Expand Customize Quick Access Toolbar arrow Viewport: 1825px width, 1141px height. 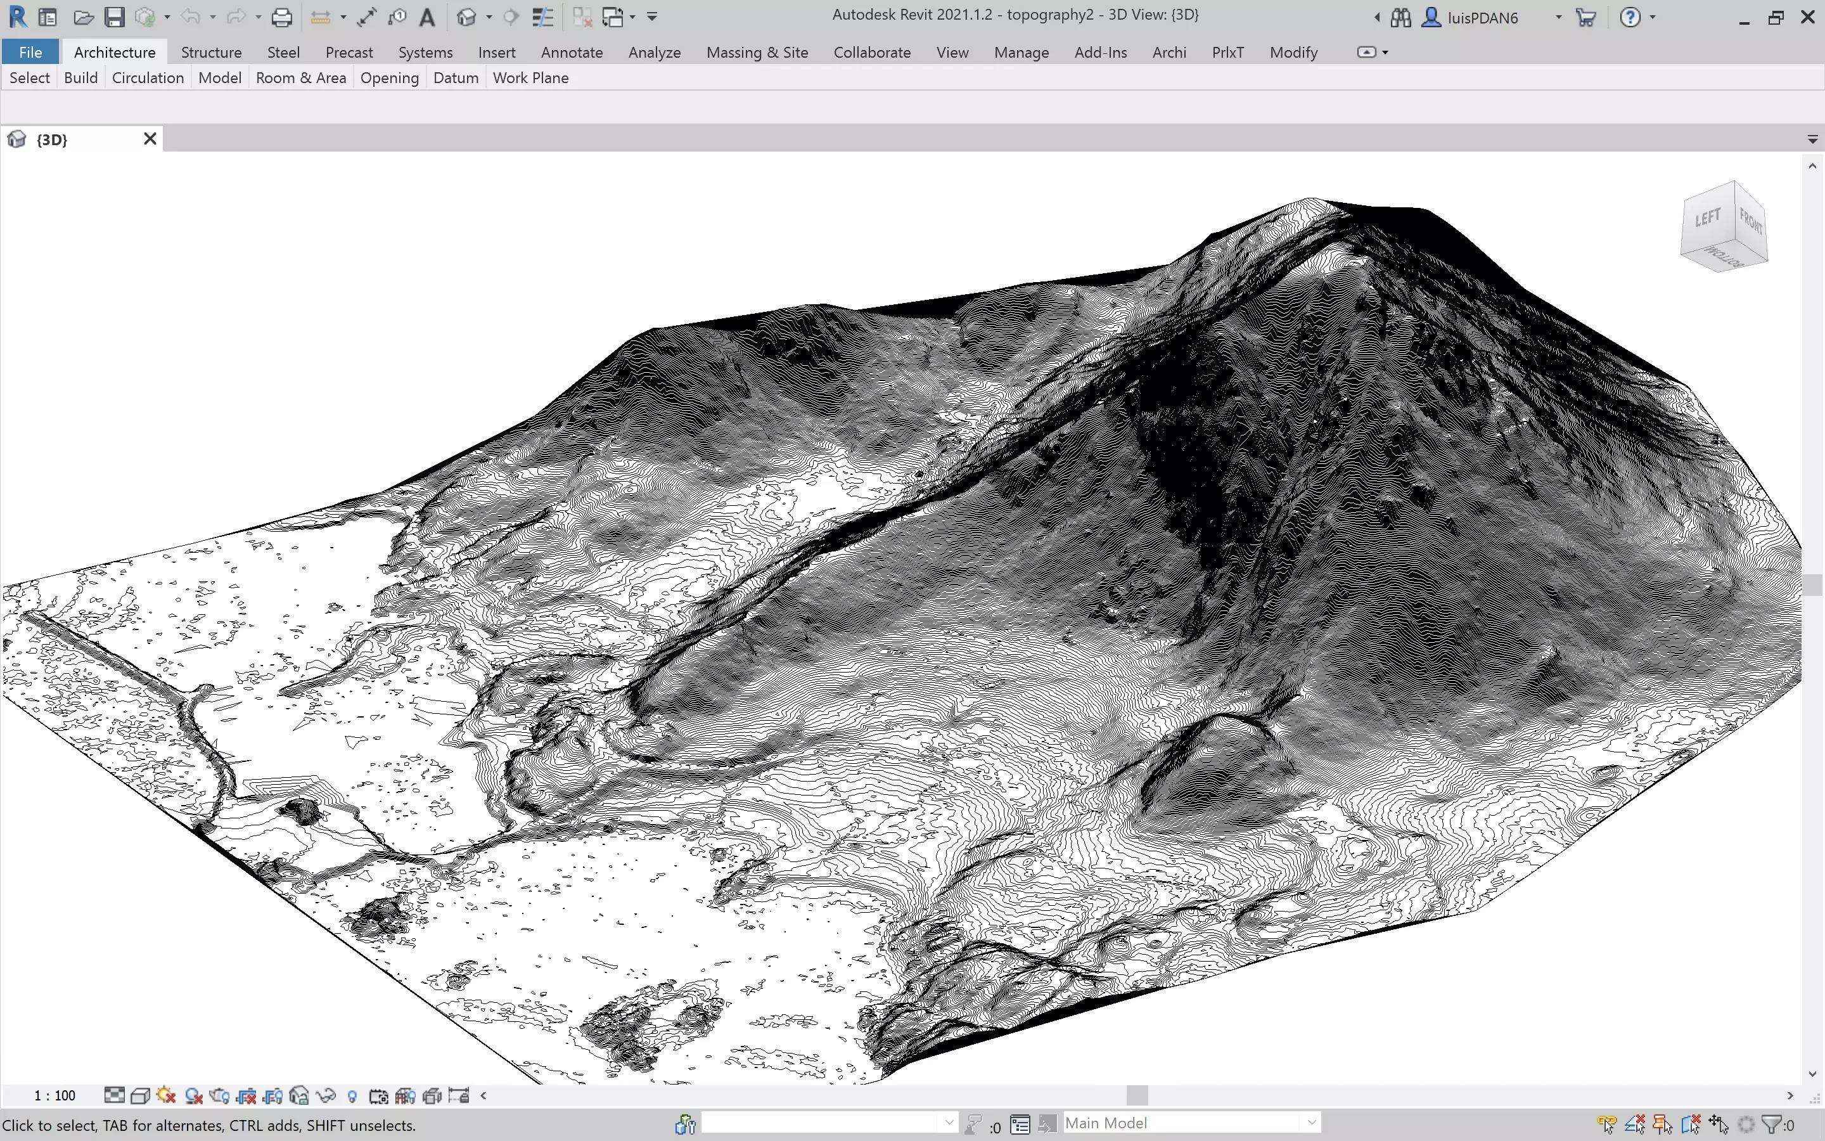[x=652, y=16]
